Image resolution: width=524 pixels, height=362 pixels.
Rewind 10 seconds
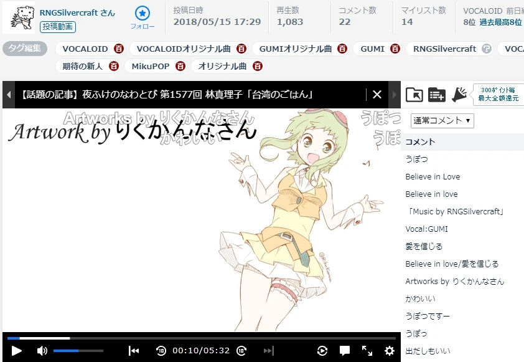pos(161,351)
